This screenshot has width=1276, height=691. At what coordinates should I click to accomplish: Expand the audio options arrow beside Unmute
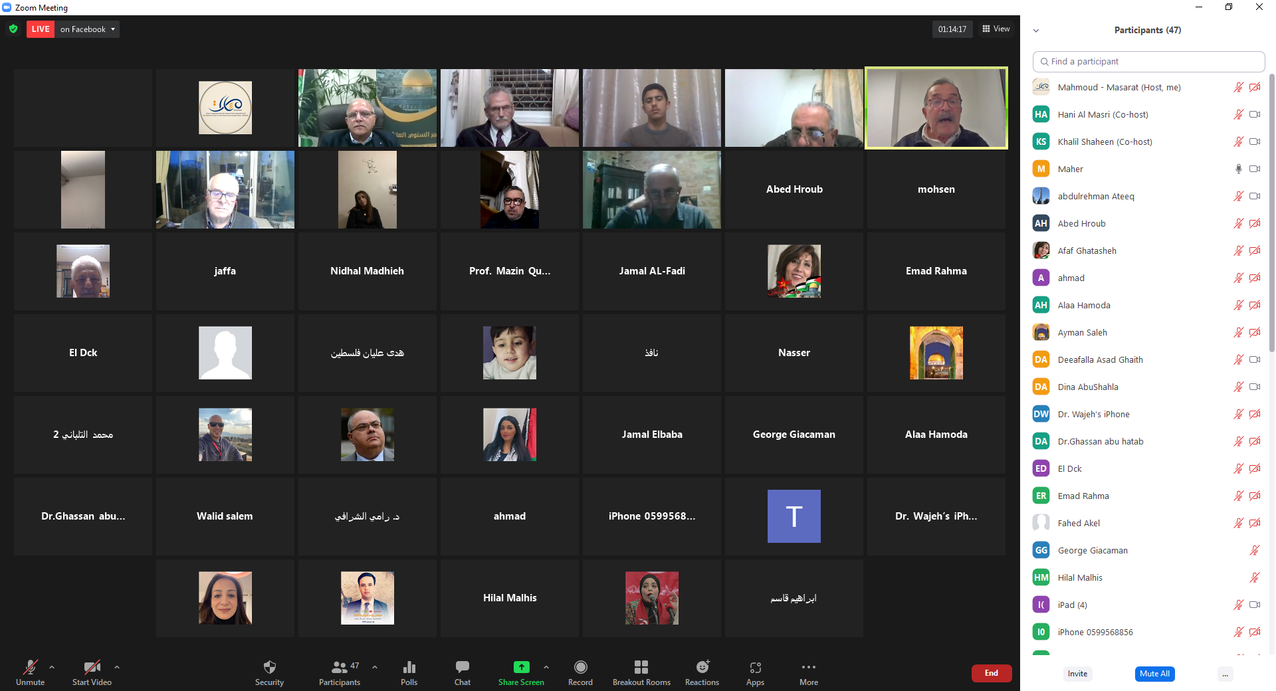52,667
